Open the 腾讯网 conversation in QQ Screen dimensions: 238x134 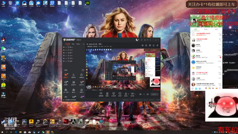(x=206, y=57)
